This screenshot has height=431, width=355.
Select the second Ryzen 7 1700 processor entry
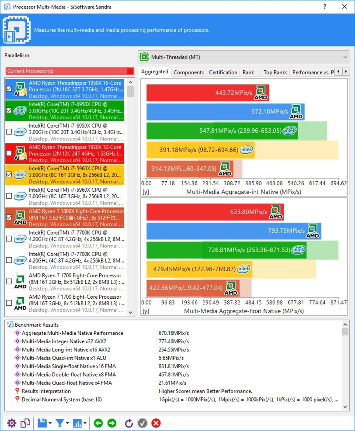(65, 303)
